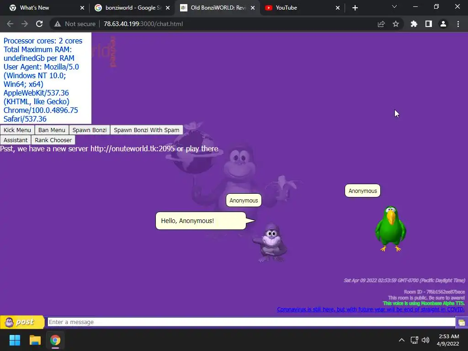468x351 pixels.
Task: Click the send icon beside message field
Action: (x=462, y=322)
